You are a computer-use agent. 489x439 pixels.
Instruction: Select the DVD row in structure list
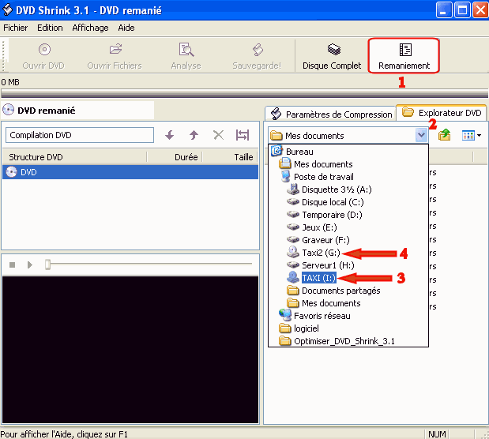(130, 172)
